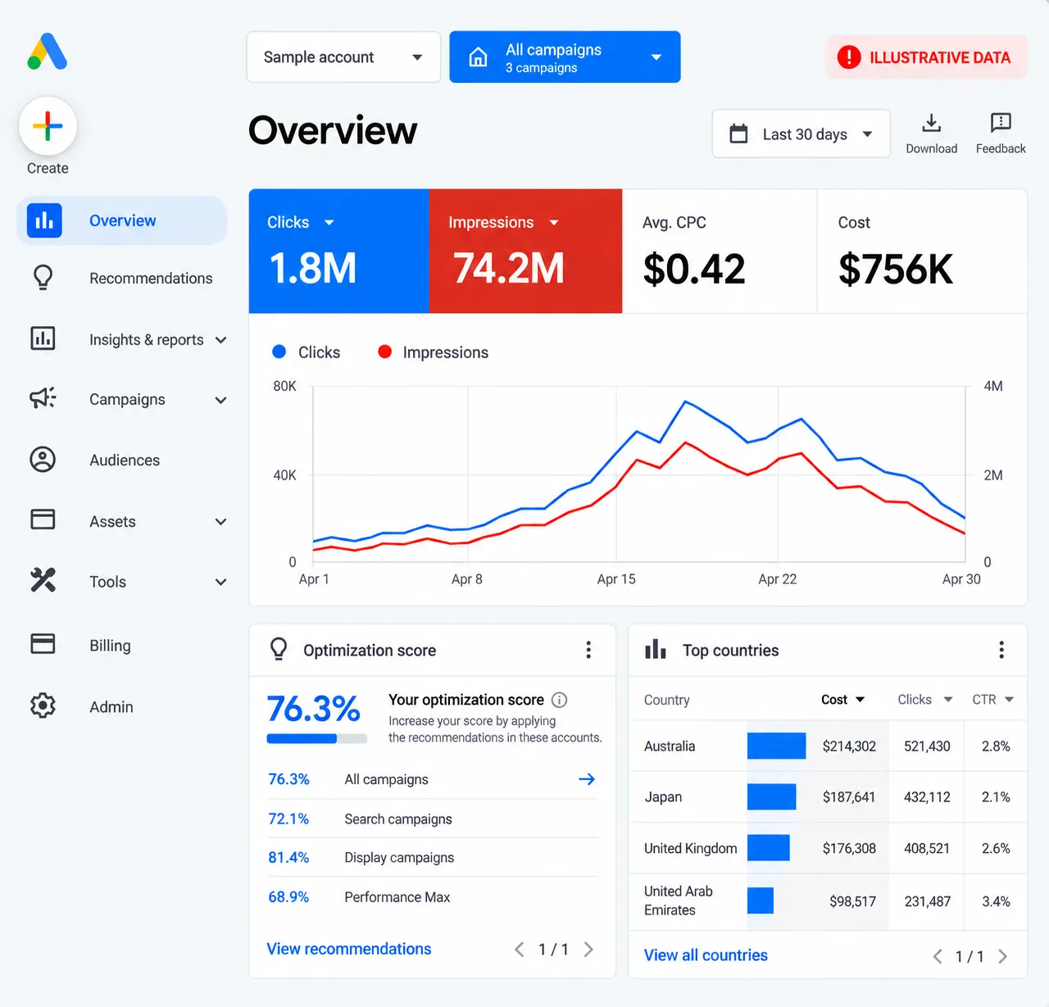Click the Admin gear icon
The height and width of the screenshot is (1007, 1049).
[x=43, y=705]
